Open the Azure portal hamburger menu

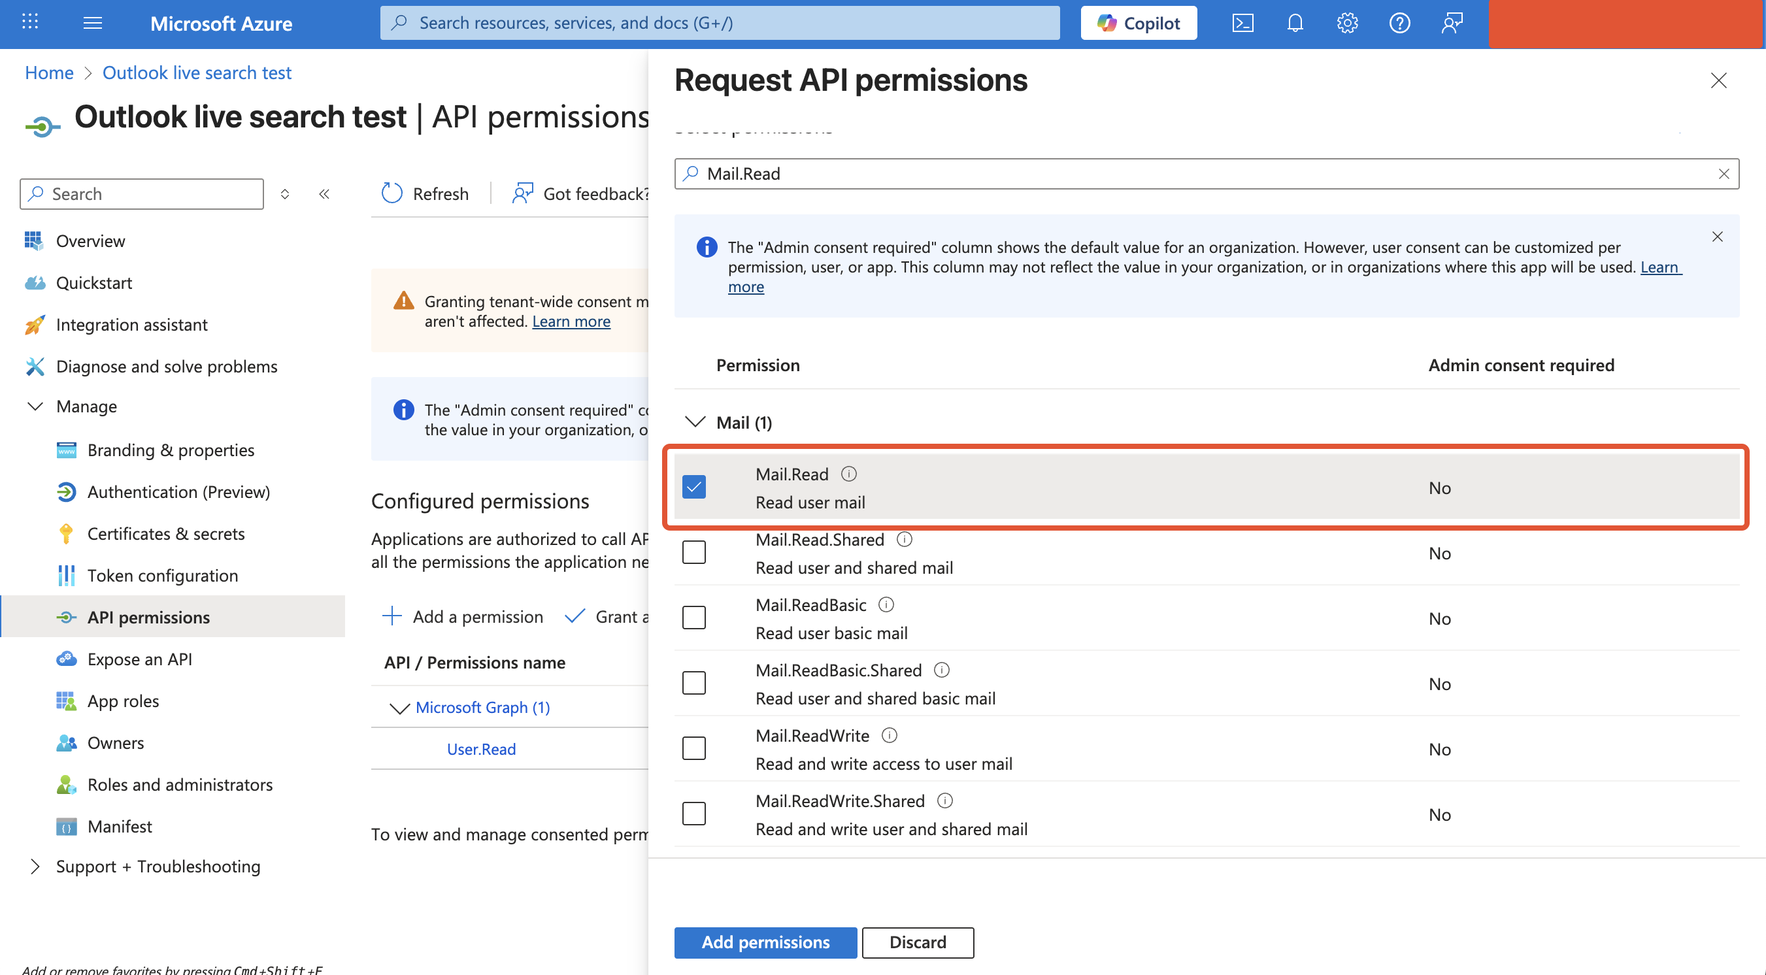[93, 24]
